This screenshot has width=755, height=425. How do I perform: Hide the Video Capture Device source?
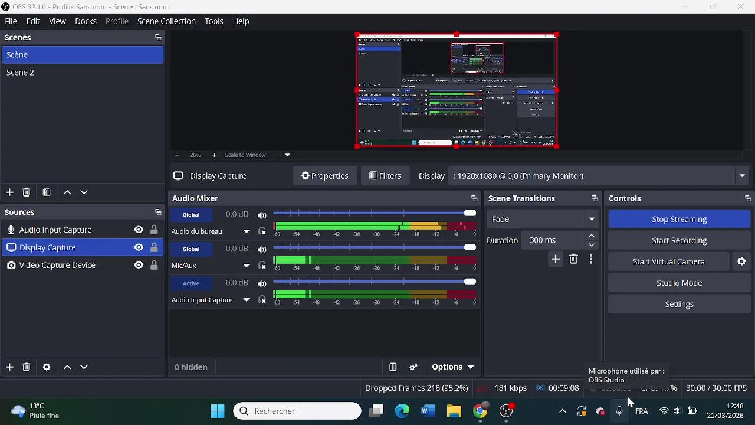tap(139, 265)
